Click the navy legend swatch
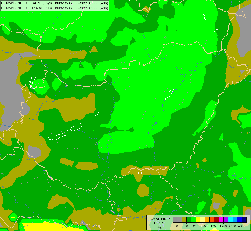Image resolution: width=251 pixels, height=231 pixels. [244, 219]
